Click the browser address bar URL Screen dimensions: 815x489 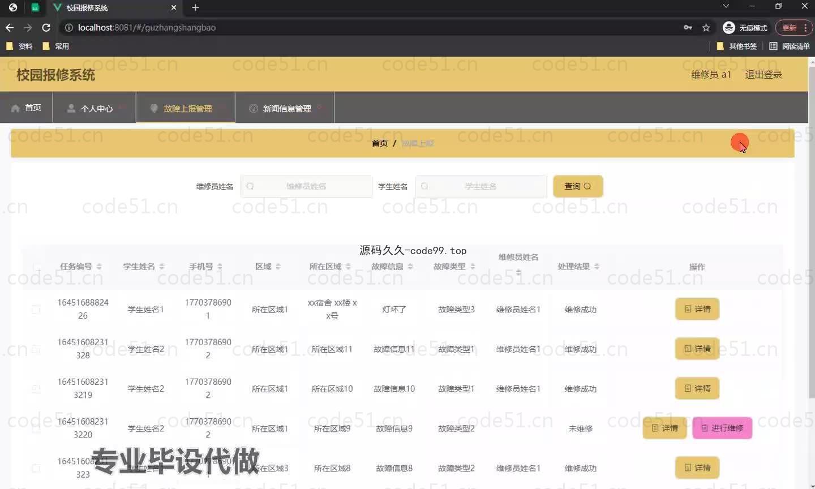[147, 27]
